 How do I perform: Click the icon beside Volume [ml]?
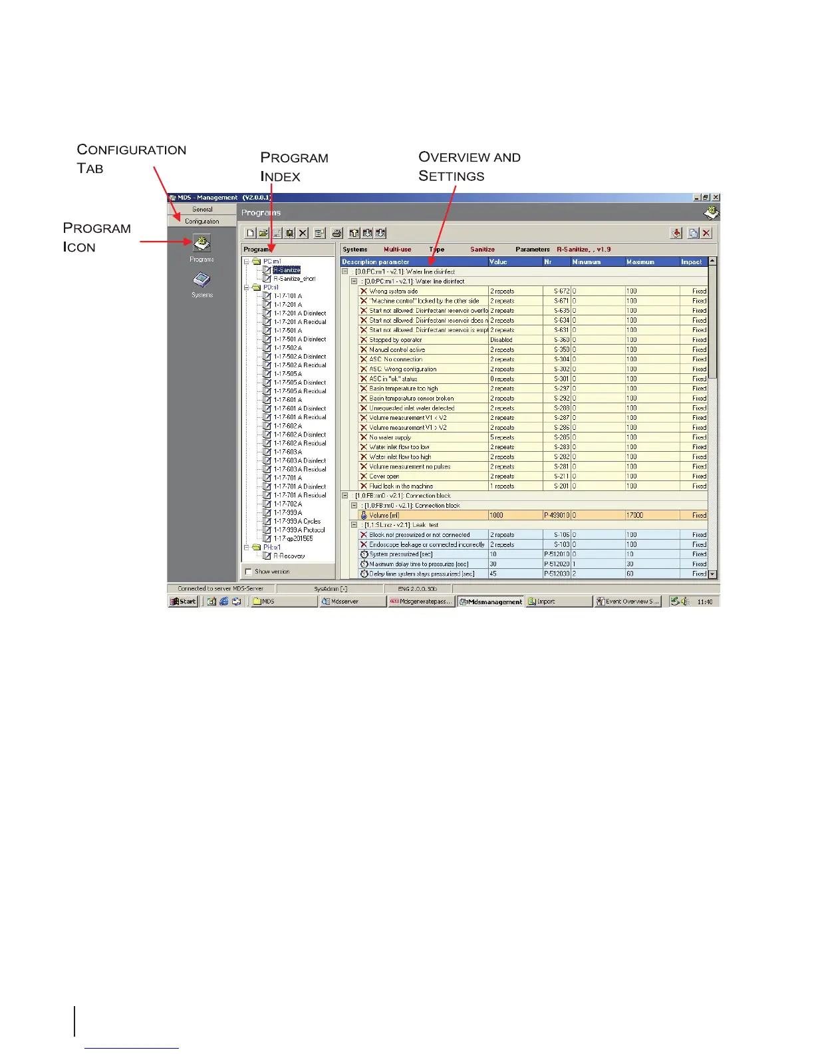tap(364, 515)
